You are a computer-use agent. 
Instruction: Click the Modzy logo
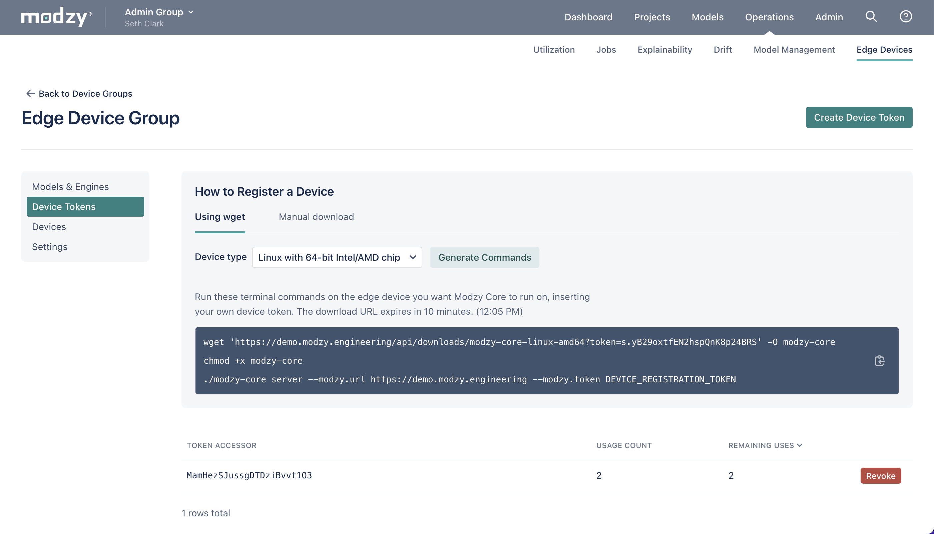coord(56,17)
